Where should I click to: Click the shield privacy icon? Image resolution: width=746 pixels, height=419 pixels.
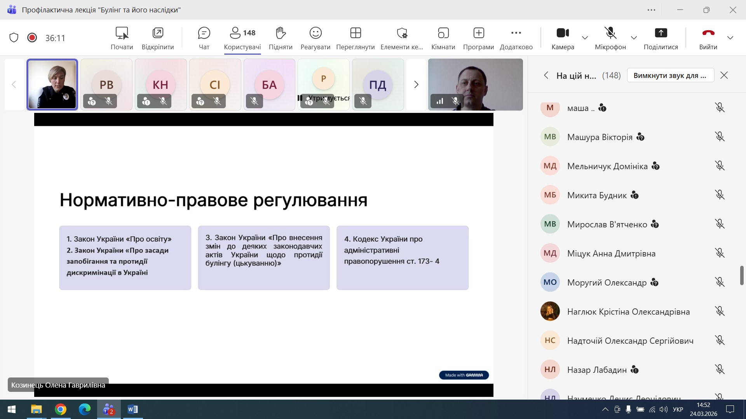click(14, 38)
